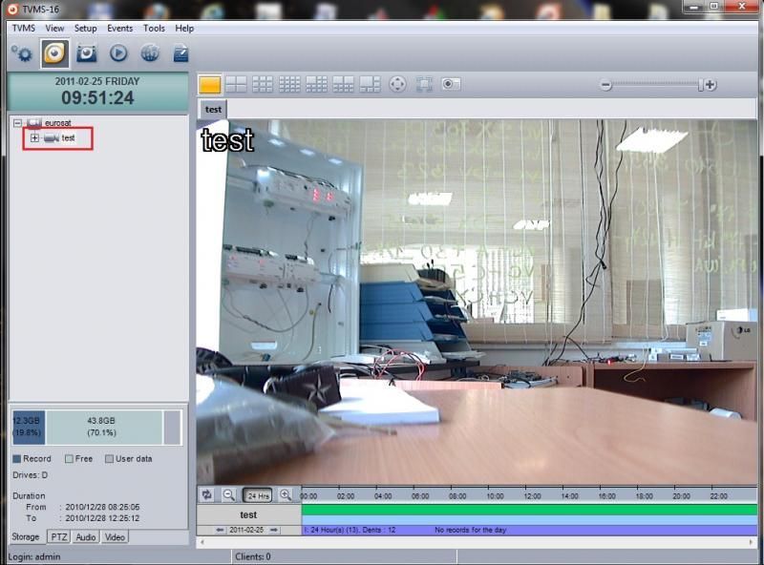Switch to the 3x3 grid layout
This screenshot has width=764, height=565.
pyautogui.click(x=263, y=85)
